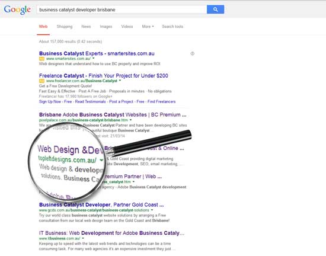Open the Videos tab
This screenshot has width=326, height=256.
(127, 27)
